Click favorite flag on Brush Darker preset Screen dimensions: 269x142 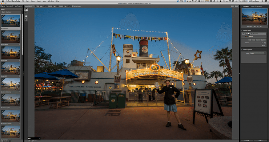pyautogui.click(x=20, y=44)
